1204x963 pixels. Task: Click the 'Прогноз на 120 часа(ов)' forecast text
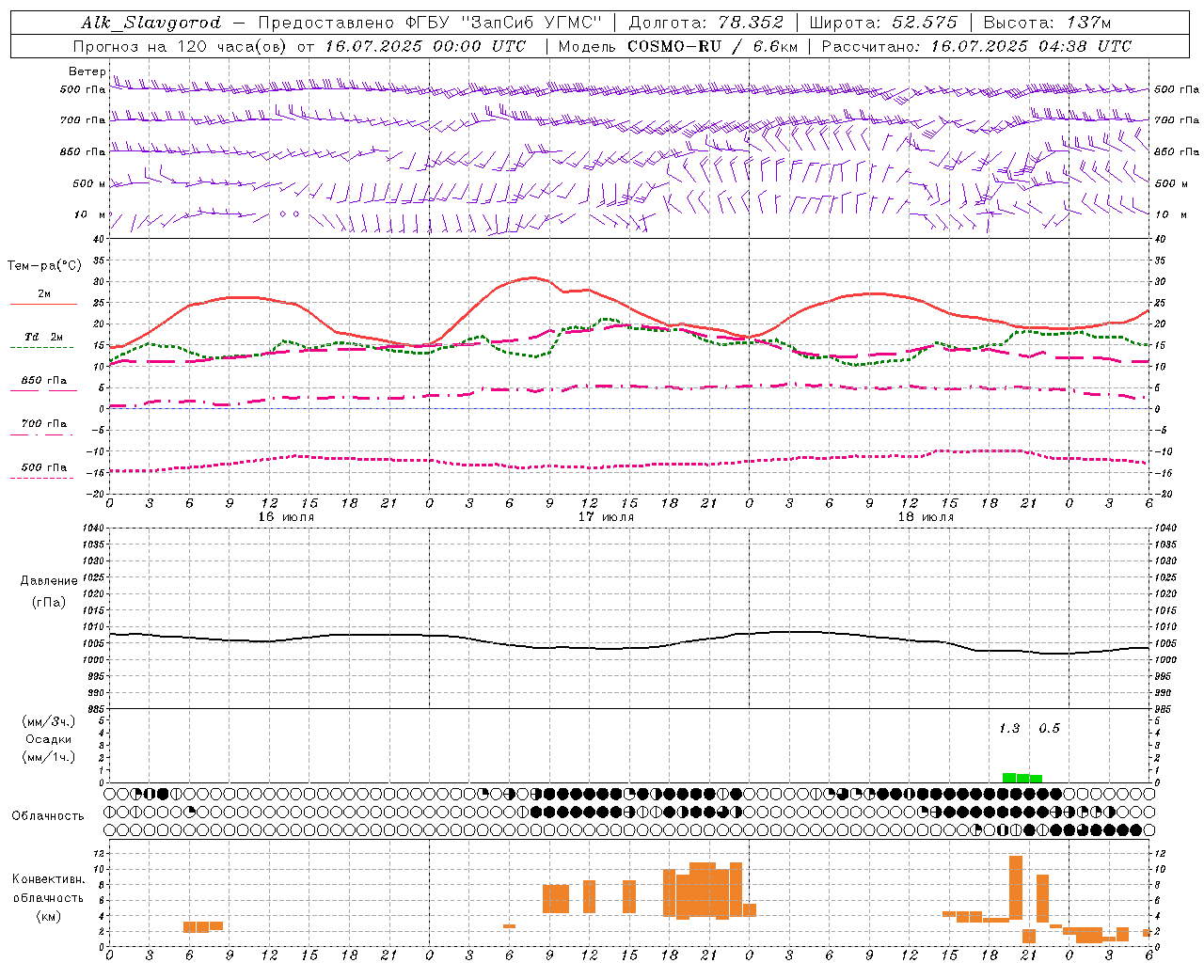coord(181,46)
